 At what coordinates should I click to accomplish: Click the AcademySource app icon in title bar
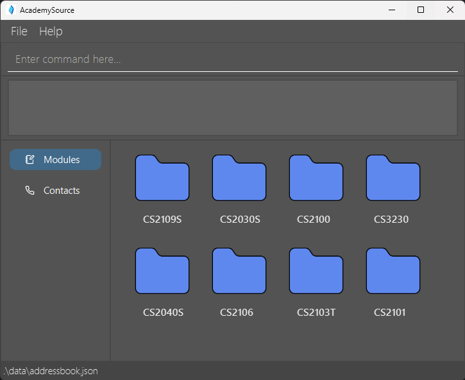[x=11, y=10]
